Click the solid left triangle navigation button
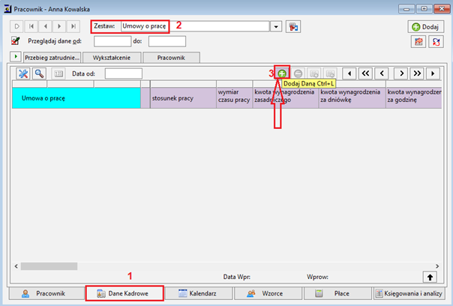This screenshot has width=453, height=306. [x=349, y=73]
